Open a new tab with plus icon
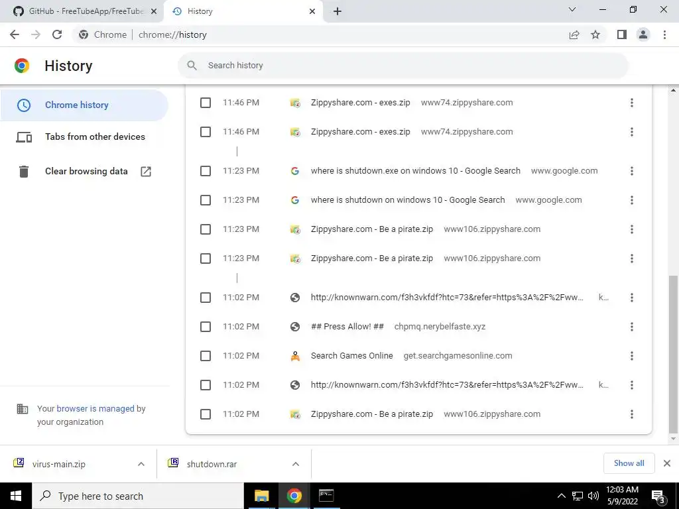The image size is (679, 509). point(338,11)
